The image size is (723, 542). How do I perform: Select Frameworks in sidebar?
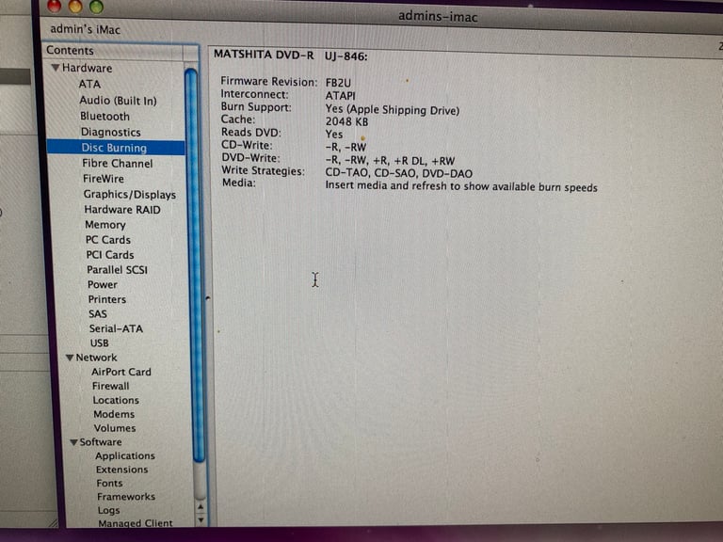coord(126,497)
